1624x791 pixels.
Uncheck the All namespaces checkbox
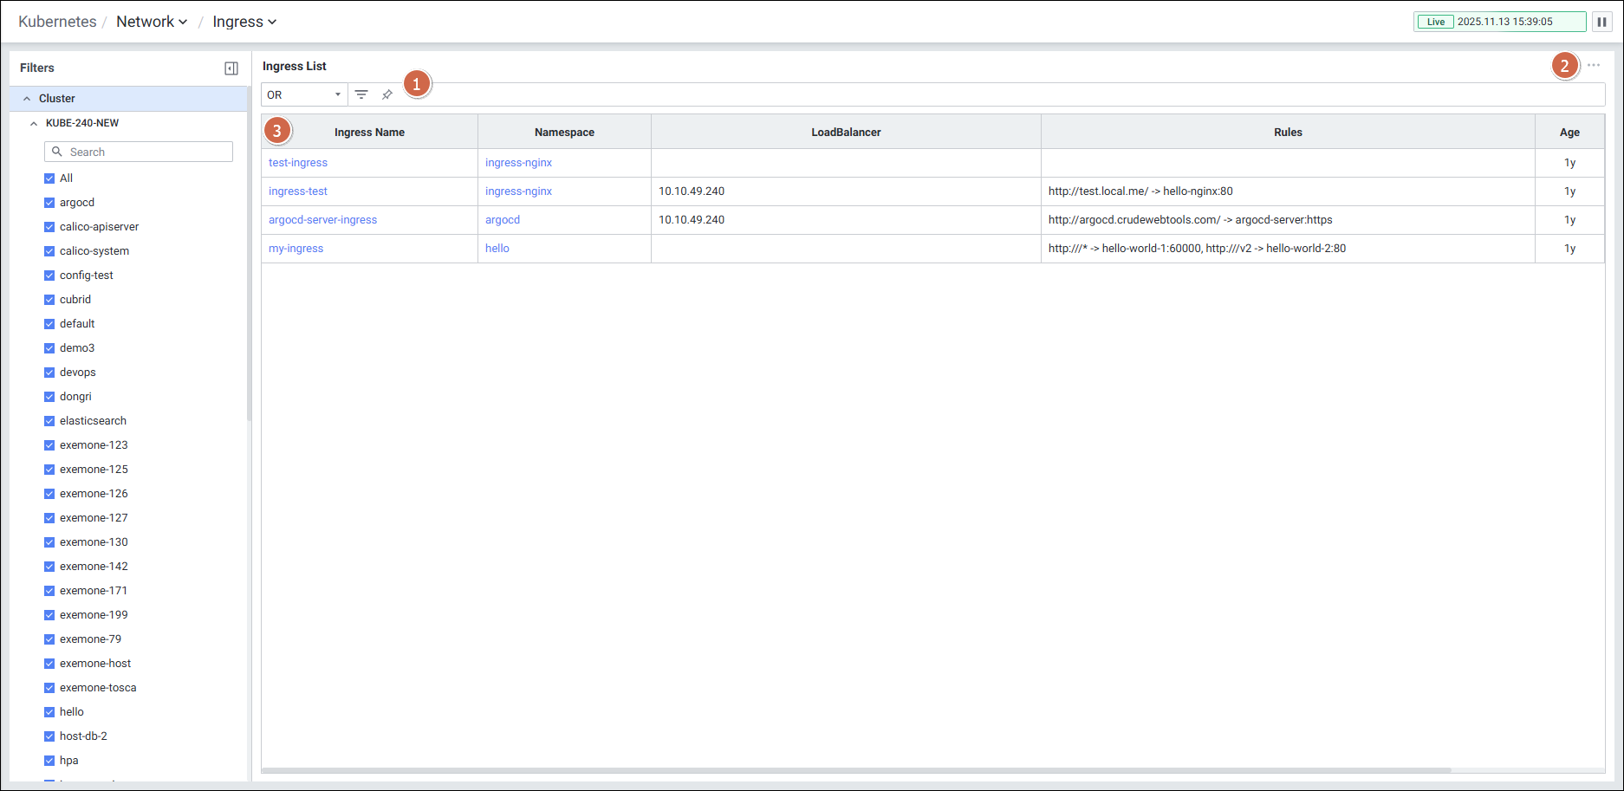(x=49, y=178)
